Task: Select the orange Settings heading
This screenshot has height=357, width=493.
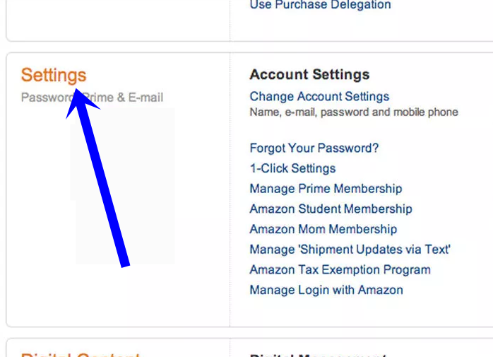Action: (54, 75)
